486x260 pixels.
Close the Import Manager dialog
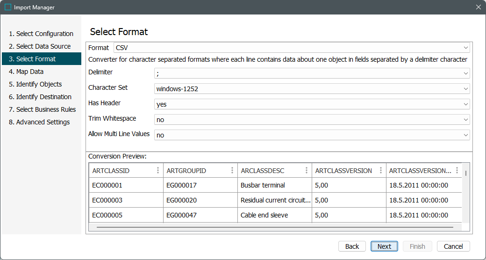tap(478, 7)
